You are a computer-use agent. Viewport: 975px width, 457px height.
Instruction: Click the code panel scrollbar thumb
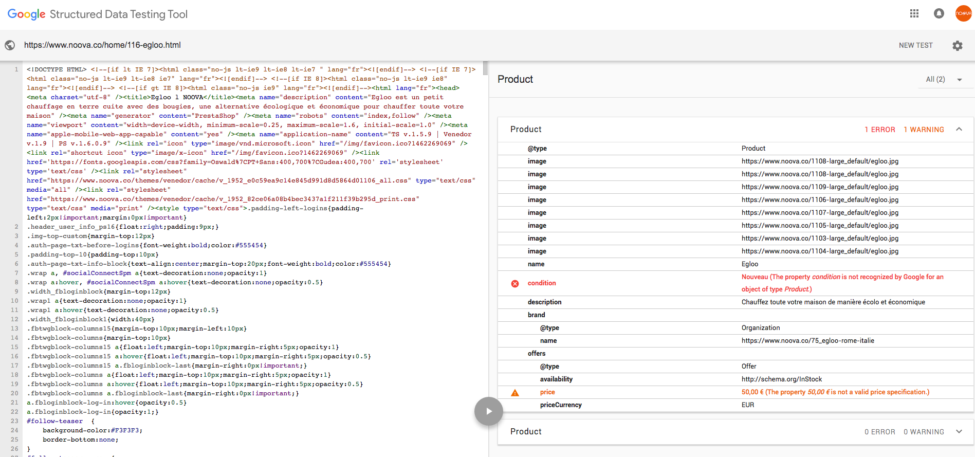[485, 68]
